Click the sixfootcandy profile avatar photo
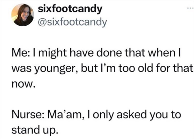Viewport: 194px width, 139px height. coord(23,15)
